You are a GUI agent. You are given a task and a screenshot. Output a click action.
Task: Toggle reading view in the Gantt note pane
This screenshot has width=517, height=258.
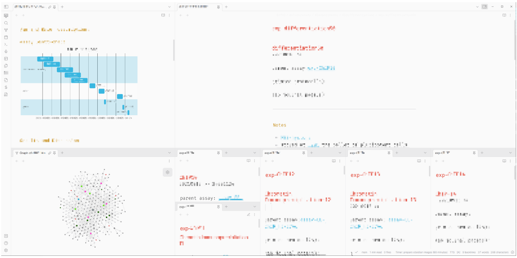coord(163,15)
